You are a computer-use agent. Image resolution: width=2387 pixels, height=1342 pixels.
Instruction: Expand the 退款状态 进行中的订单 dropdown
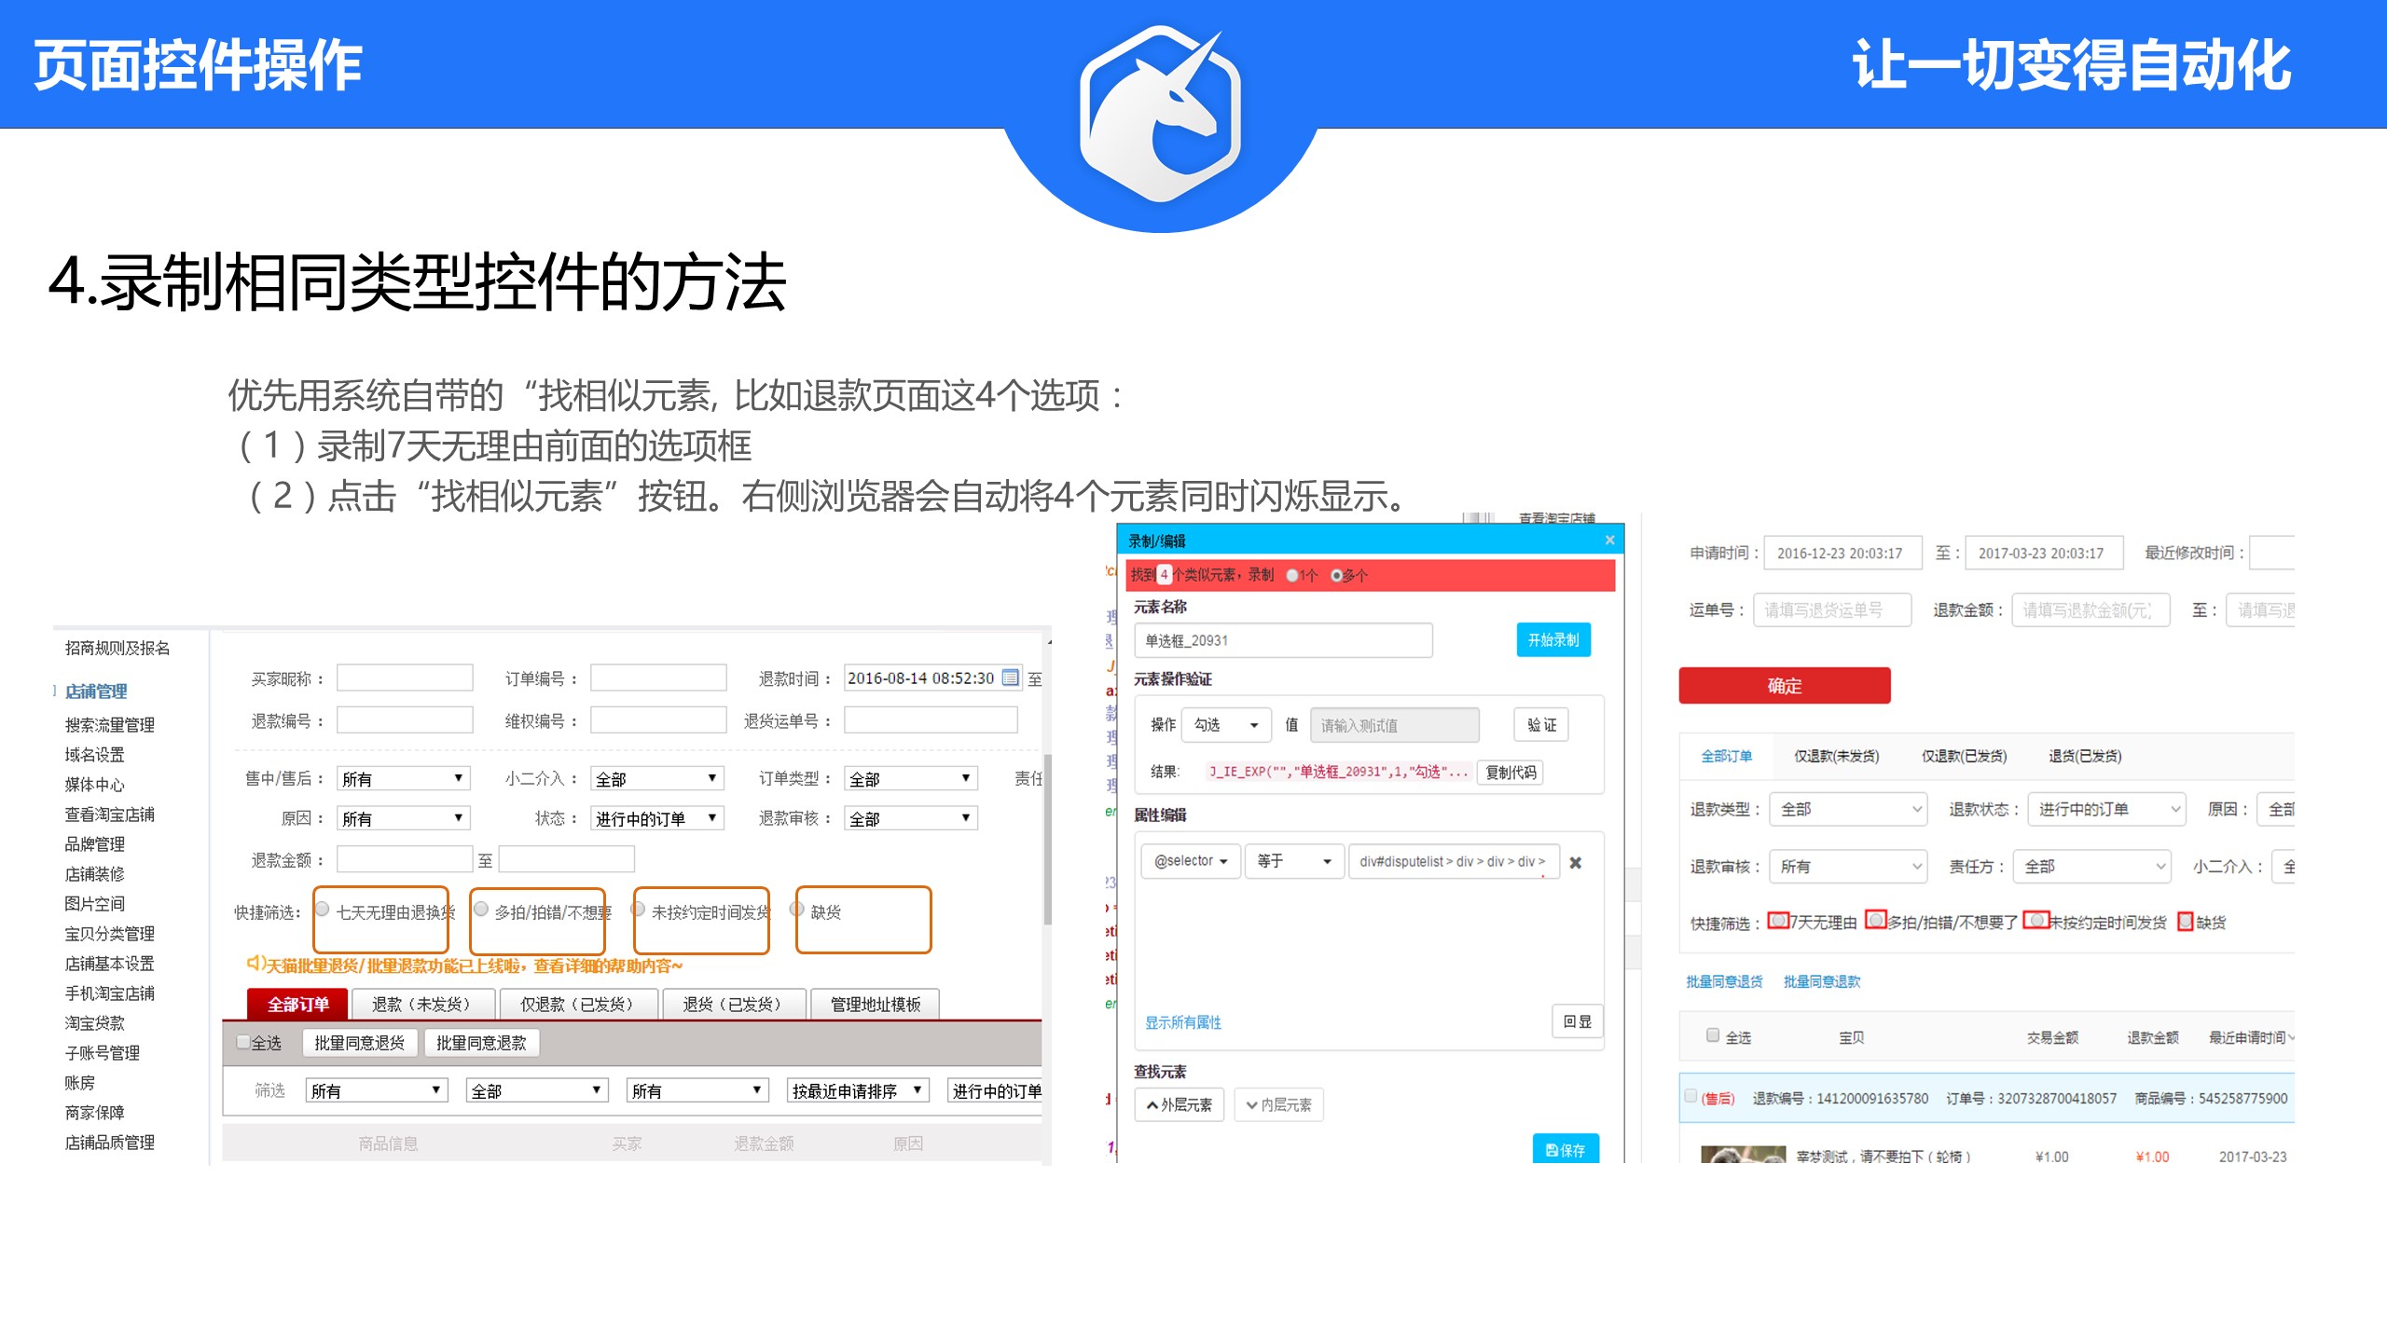(2106, 809)
